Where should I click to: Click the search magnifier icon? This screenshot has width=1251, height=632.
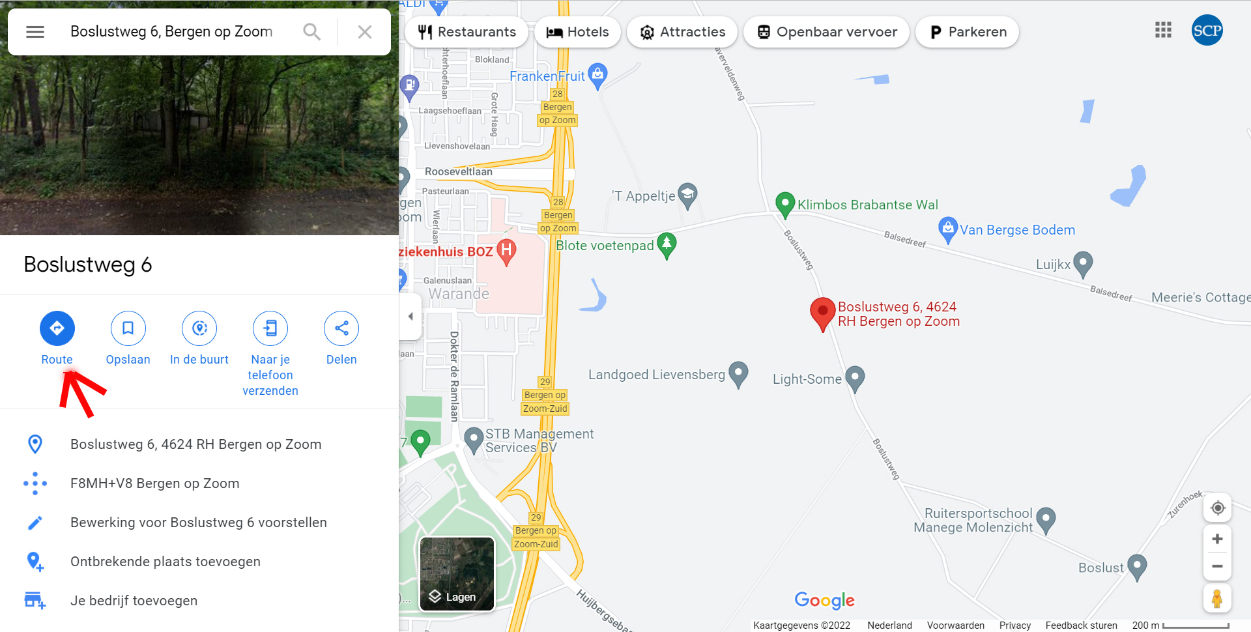[x=312, y=31]
